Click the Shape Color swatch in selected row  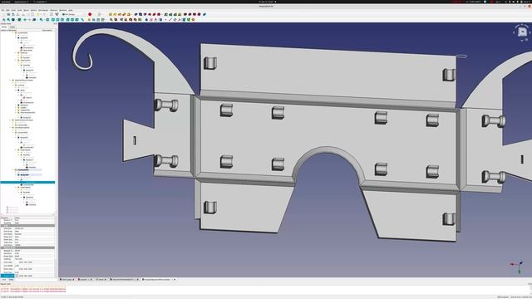click(x=17, y=276)
